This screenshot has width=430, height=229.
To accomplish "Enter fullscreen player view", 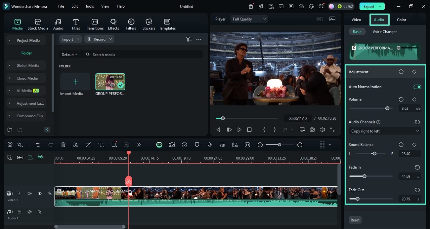I will click(332, 130).
